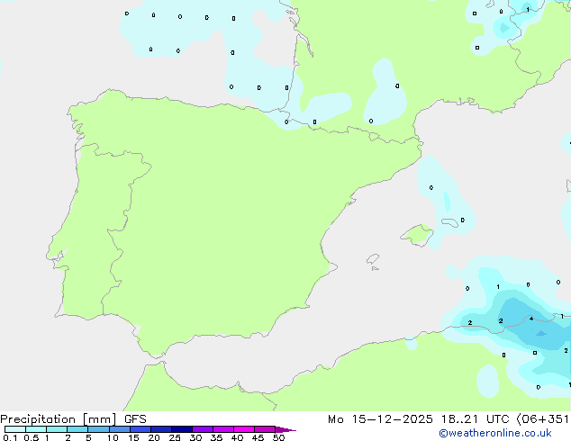Select the legend swatch between 15 and 20
Image resolution: width=571 pixels, height=441 pixels.
point(140,429)
